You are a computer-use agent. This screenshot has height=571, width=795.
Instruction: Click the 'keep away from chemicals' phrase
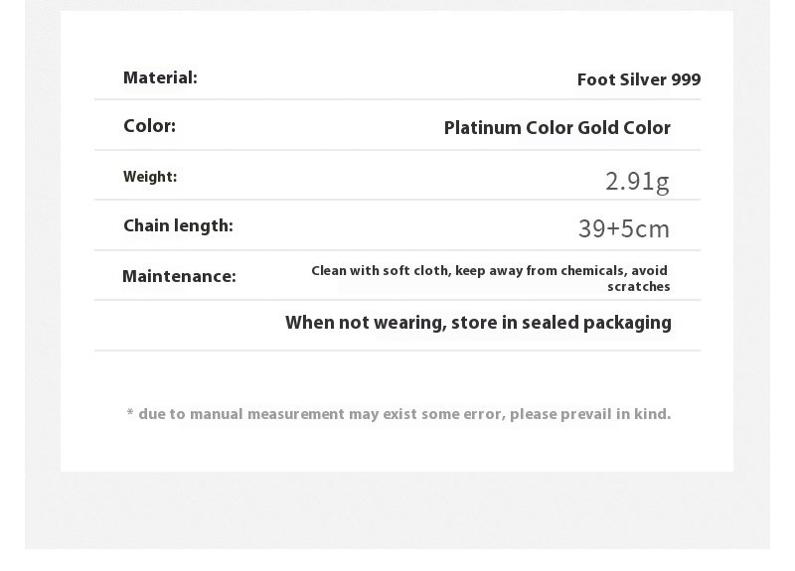coord(540,270)
